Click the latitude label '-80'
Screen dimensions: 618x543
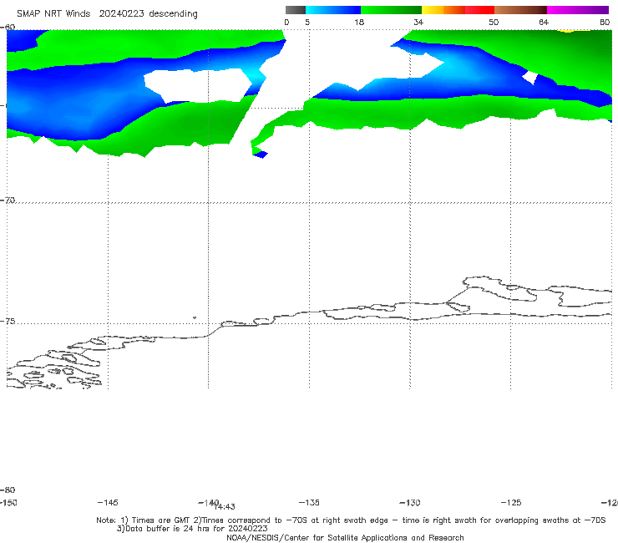tap(8, 490)
